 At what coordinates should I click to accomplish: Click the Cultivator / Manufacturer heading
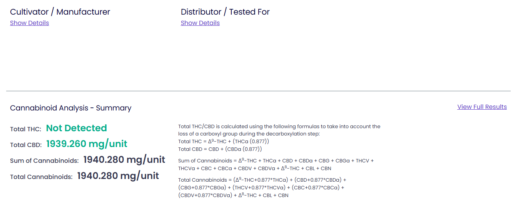tap(60, 12)
